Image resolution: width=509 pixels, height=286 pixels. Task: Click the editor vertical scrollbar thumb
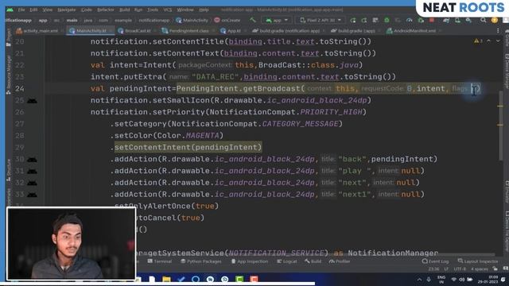501,125
